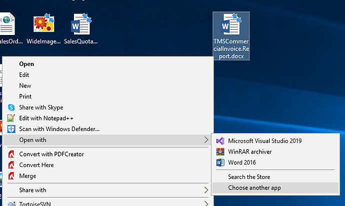This screenshot has height=206, width=345.
Task: Click the Windows Defender shield icon
Action: pos(11,129)
